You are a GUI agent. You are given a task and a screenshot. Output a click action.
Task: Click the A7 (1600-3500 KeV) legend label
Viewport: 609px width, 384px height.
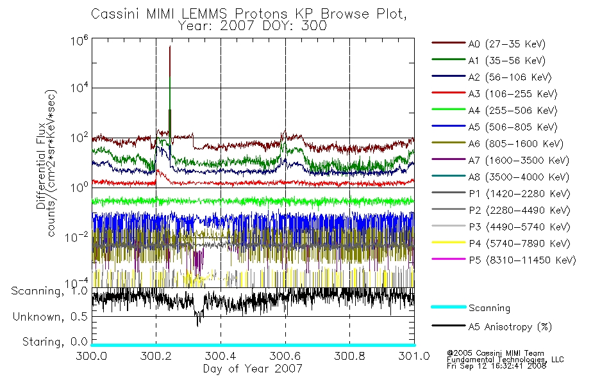pyautogui.click(x=519, y=161)
